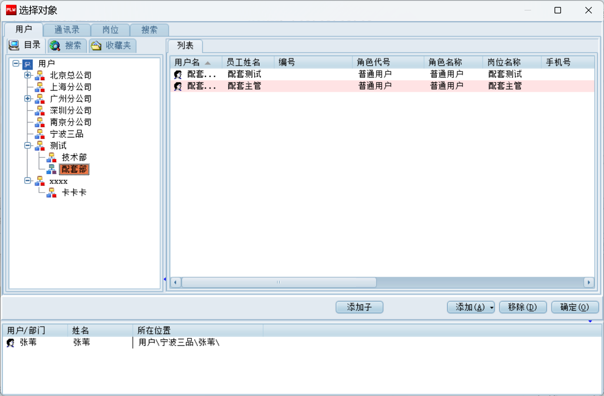Click the 用户/部门 column header
This screenshot has width=604, height=396.
point(35,331)
